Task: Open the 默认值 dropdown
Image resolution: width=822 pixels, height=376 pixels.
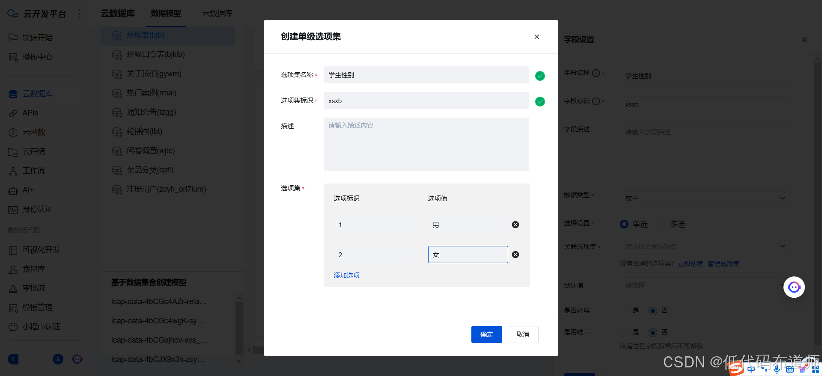Action: click(705, 285)
